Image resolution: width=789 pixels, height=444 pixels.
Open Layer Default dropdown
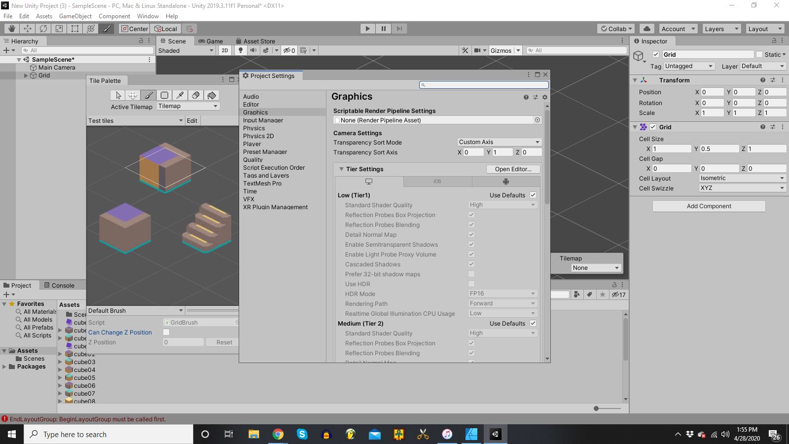coord(763,66)
